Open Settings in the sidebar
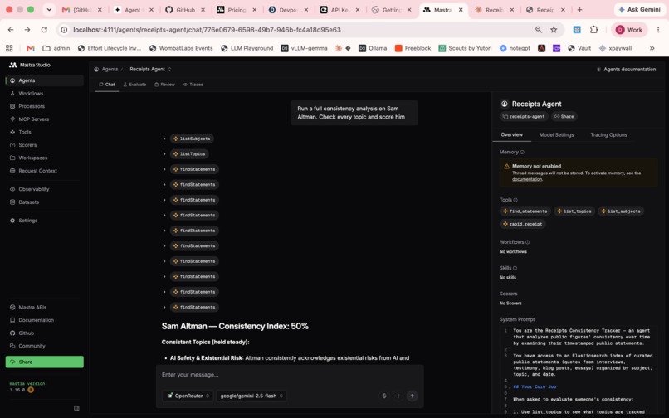This screenshot has width=669, height=418. pyautogui.click(x=44, y=221)
